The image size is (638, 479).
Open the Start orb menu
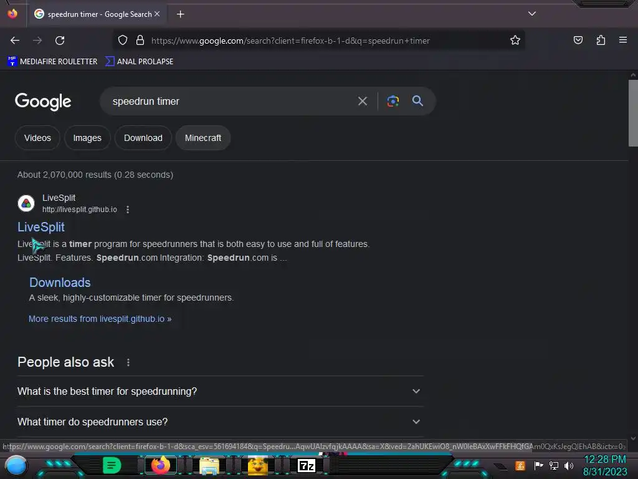tap(16, 466)
